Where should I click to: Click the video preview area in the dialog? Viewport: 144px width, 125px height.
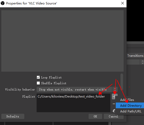click(x=62, y=41)
